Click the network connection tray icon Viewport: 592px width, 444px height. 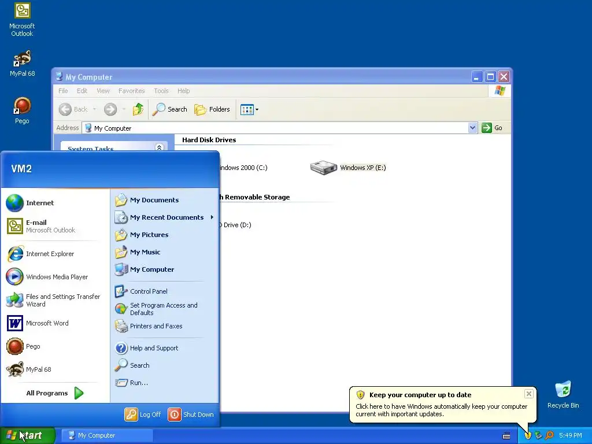[538, 436]
